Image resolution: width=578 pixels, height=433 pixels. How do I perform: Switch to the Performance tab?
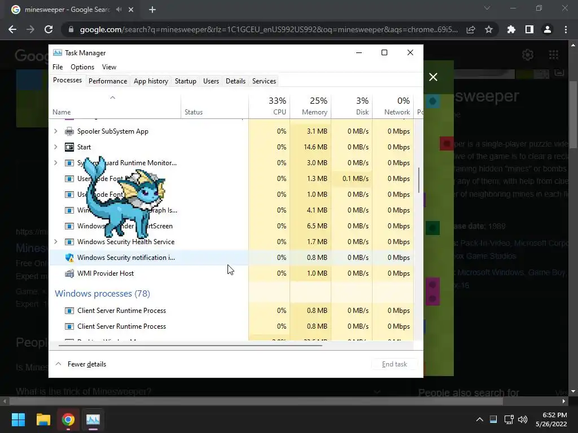tap(108, 81)
